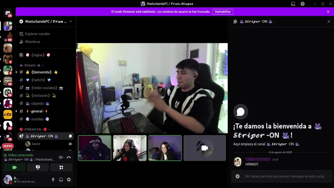Open Discord direct messages home icon
This screenshot has width=334, height=188.
coord(8,13)
